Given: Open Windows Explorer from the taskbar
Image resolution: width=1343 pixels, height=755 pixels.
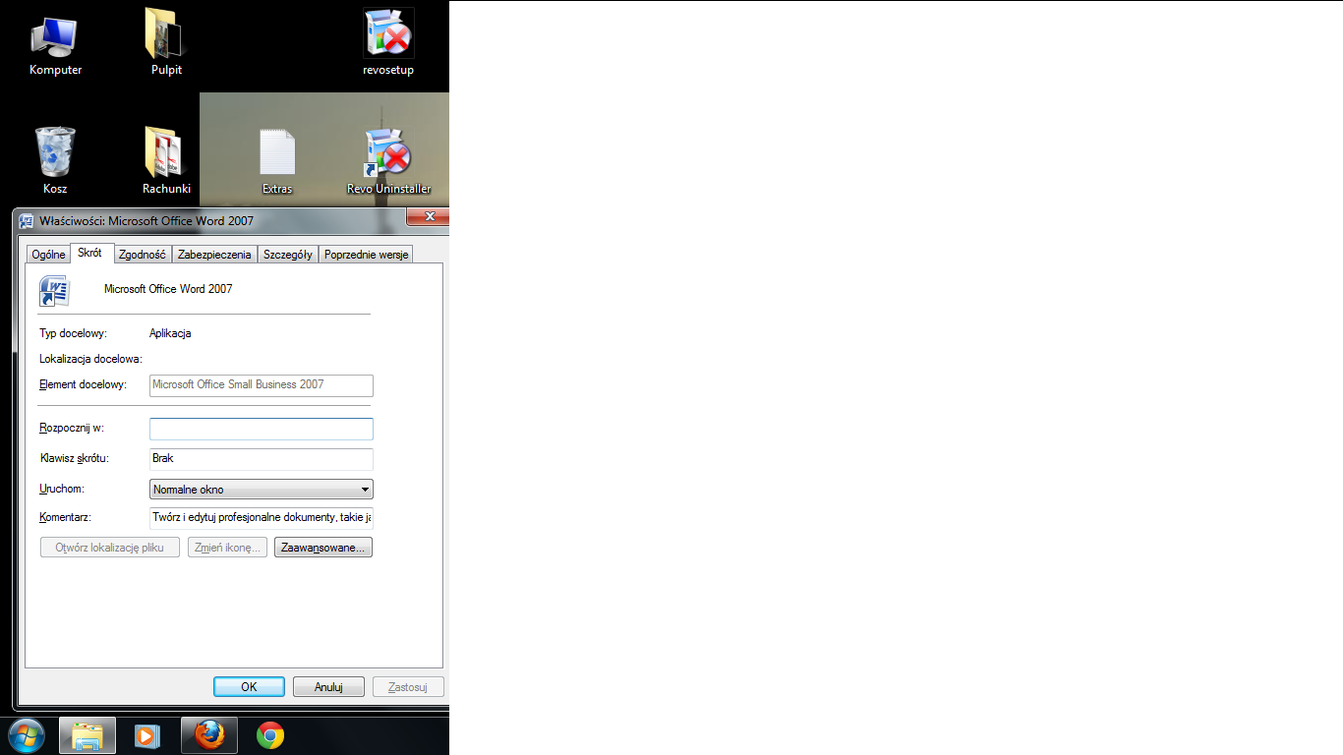Looking at the screenshot, I should click(x=88, y=735).
